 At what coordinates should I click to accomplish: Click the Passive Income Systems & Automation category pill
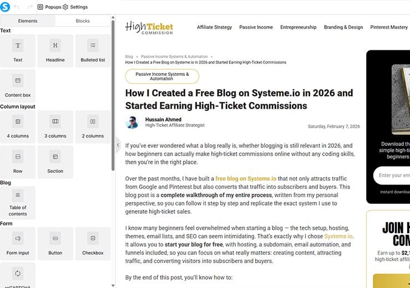[162, 76]
